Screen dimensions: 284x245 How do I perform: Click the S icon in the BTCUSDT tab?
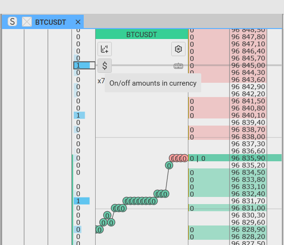[x=12, y=21]
